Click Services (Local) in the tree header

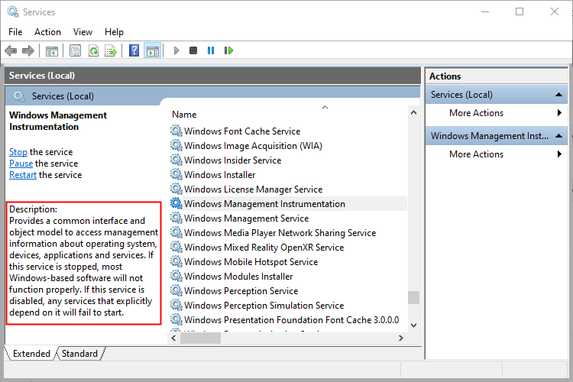pos(63,96)
